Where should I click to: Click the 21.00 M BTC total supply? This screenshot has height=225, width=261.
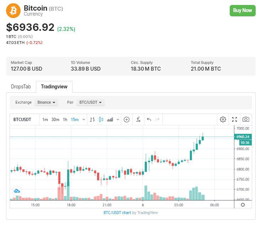206,69
